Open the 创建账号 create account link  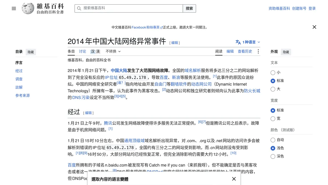pos(299,8)
